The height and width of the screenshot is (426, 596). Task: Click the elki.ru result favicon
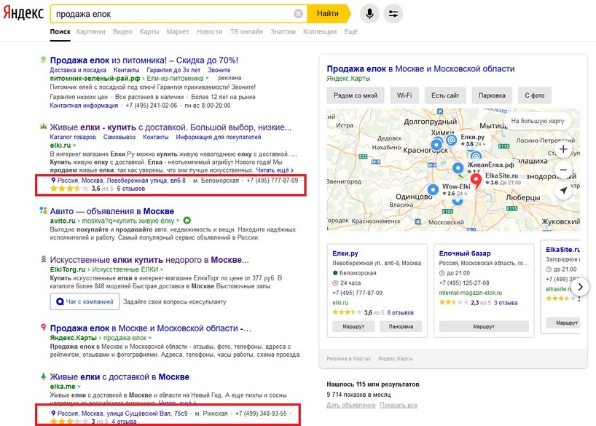click(43, 127)
